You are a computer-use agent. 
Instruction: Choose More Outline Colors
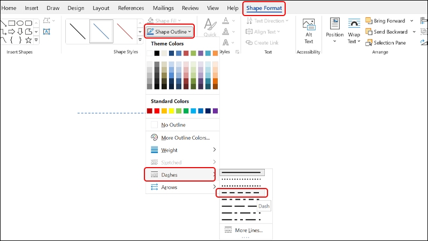182,138
